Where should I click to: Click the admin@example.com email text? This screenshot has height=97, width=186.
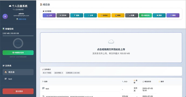[x=21, y=16]
